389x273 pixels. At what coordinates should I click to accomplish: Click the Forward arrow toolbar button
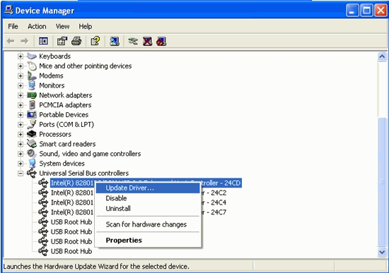point(24,41)
